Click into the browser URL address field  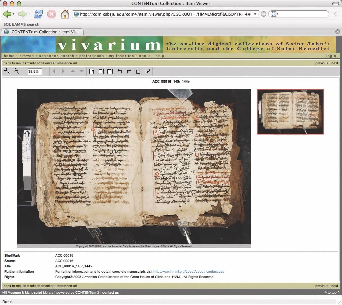[x=165, y=14]
